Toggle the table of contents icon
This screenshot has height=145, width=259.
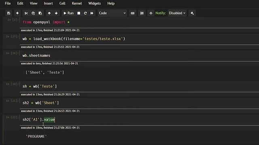(142, 13)
